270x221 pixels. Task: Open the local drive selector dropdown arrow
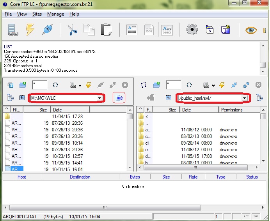pos(80,85)
